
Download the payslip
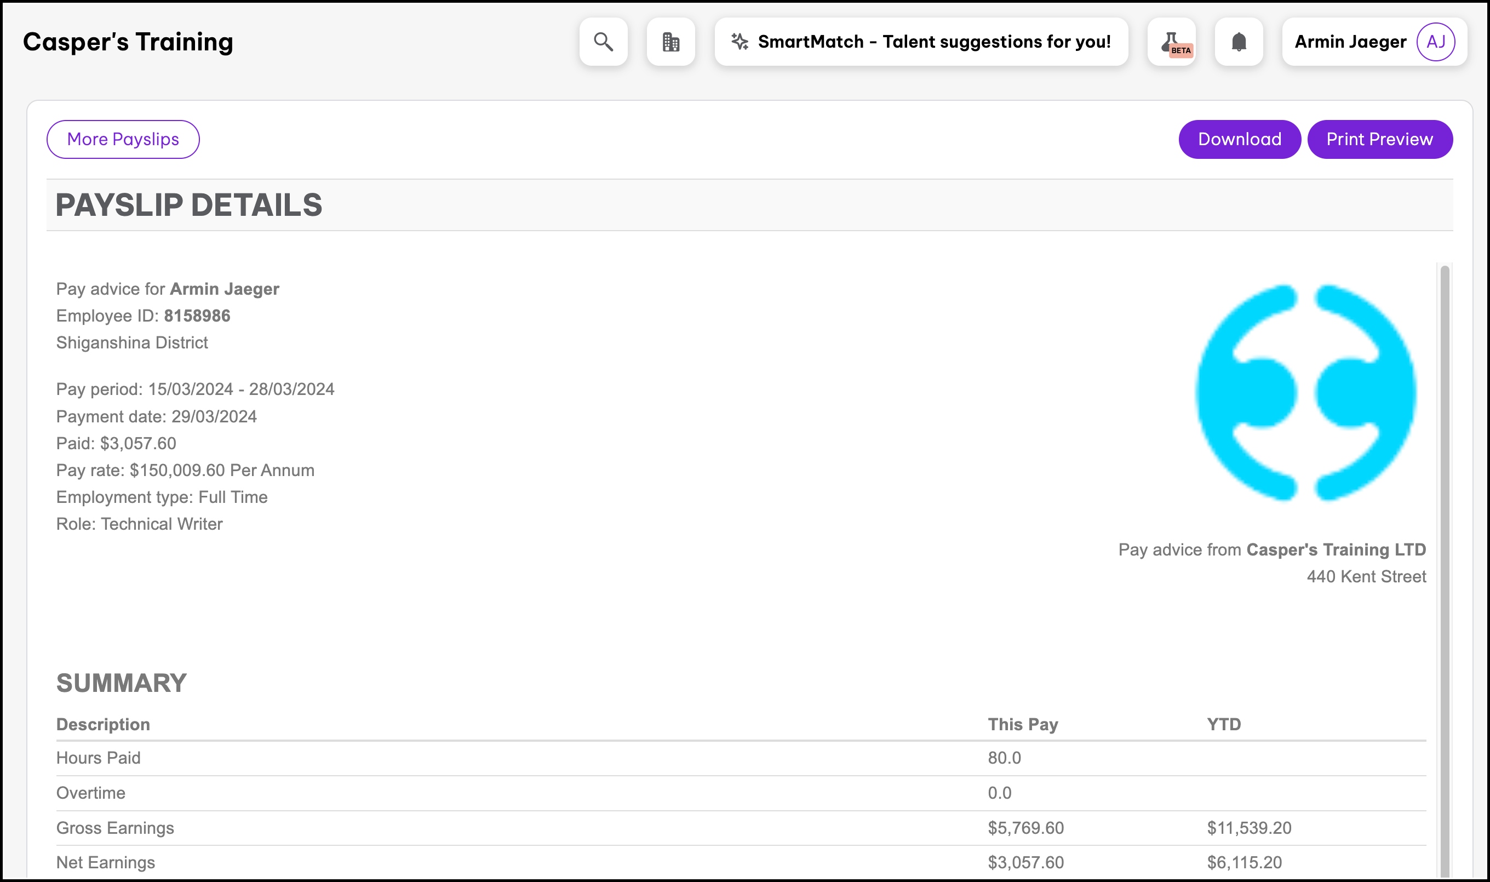1239,139
